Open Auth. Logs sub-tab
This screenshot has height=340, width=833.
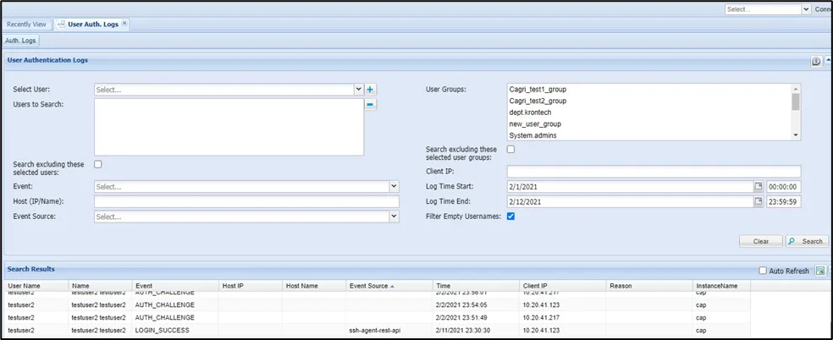pos(20,41)
